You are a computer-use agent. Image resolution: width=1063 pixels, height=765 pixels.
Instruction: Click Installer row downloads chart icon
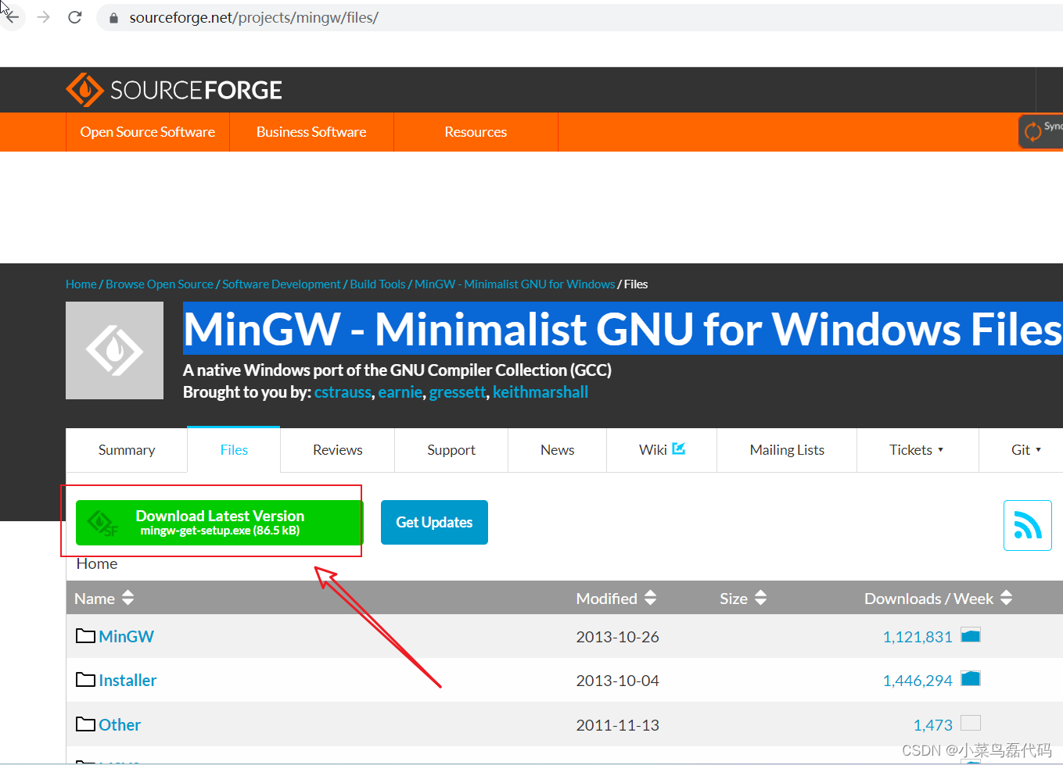(971, 678)
